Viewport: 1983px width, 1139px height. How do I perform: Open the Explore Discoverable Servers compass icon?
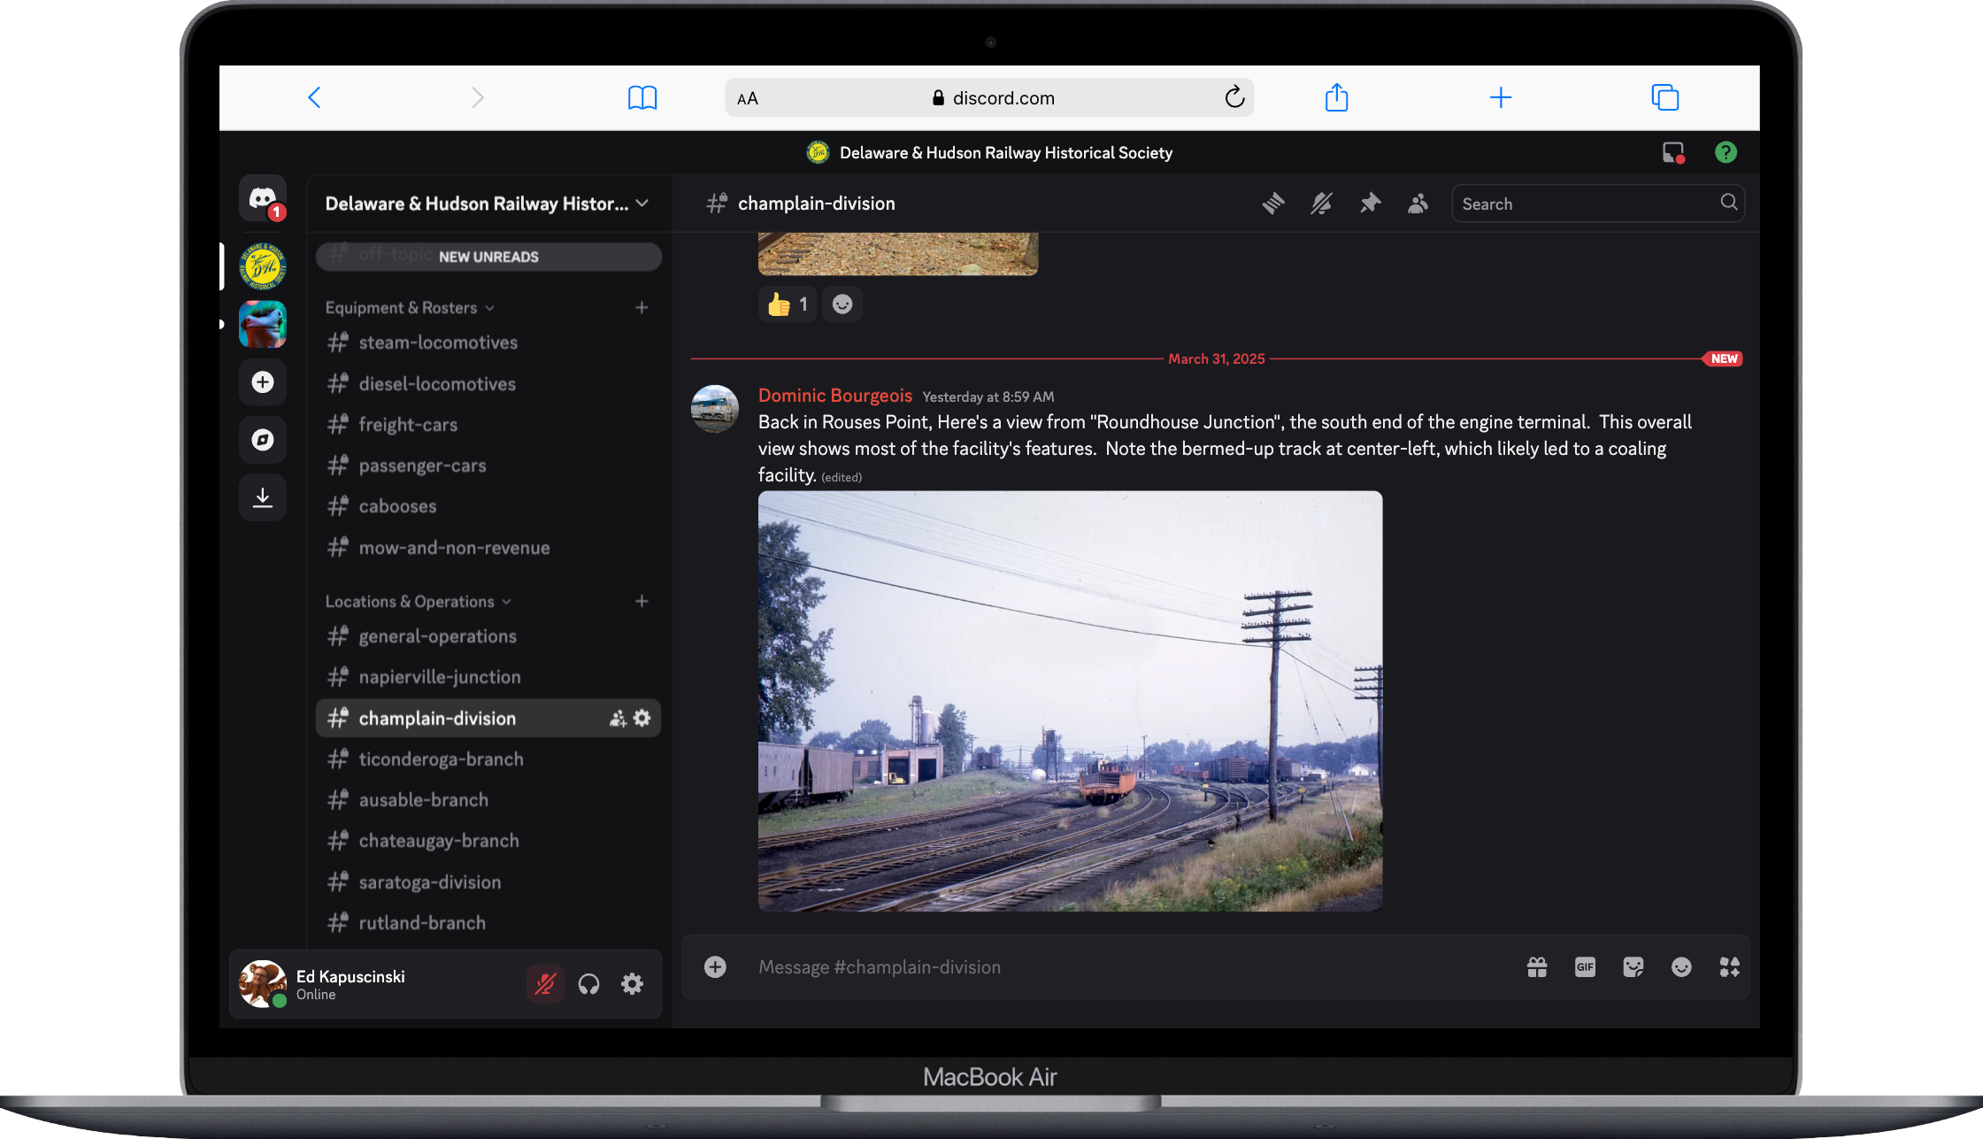263,440
